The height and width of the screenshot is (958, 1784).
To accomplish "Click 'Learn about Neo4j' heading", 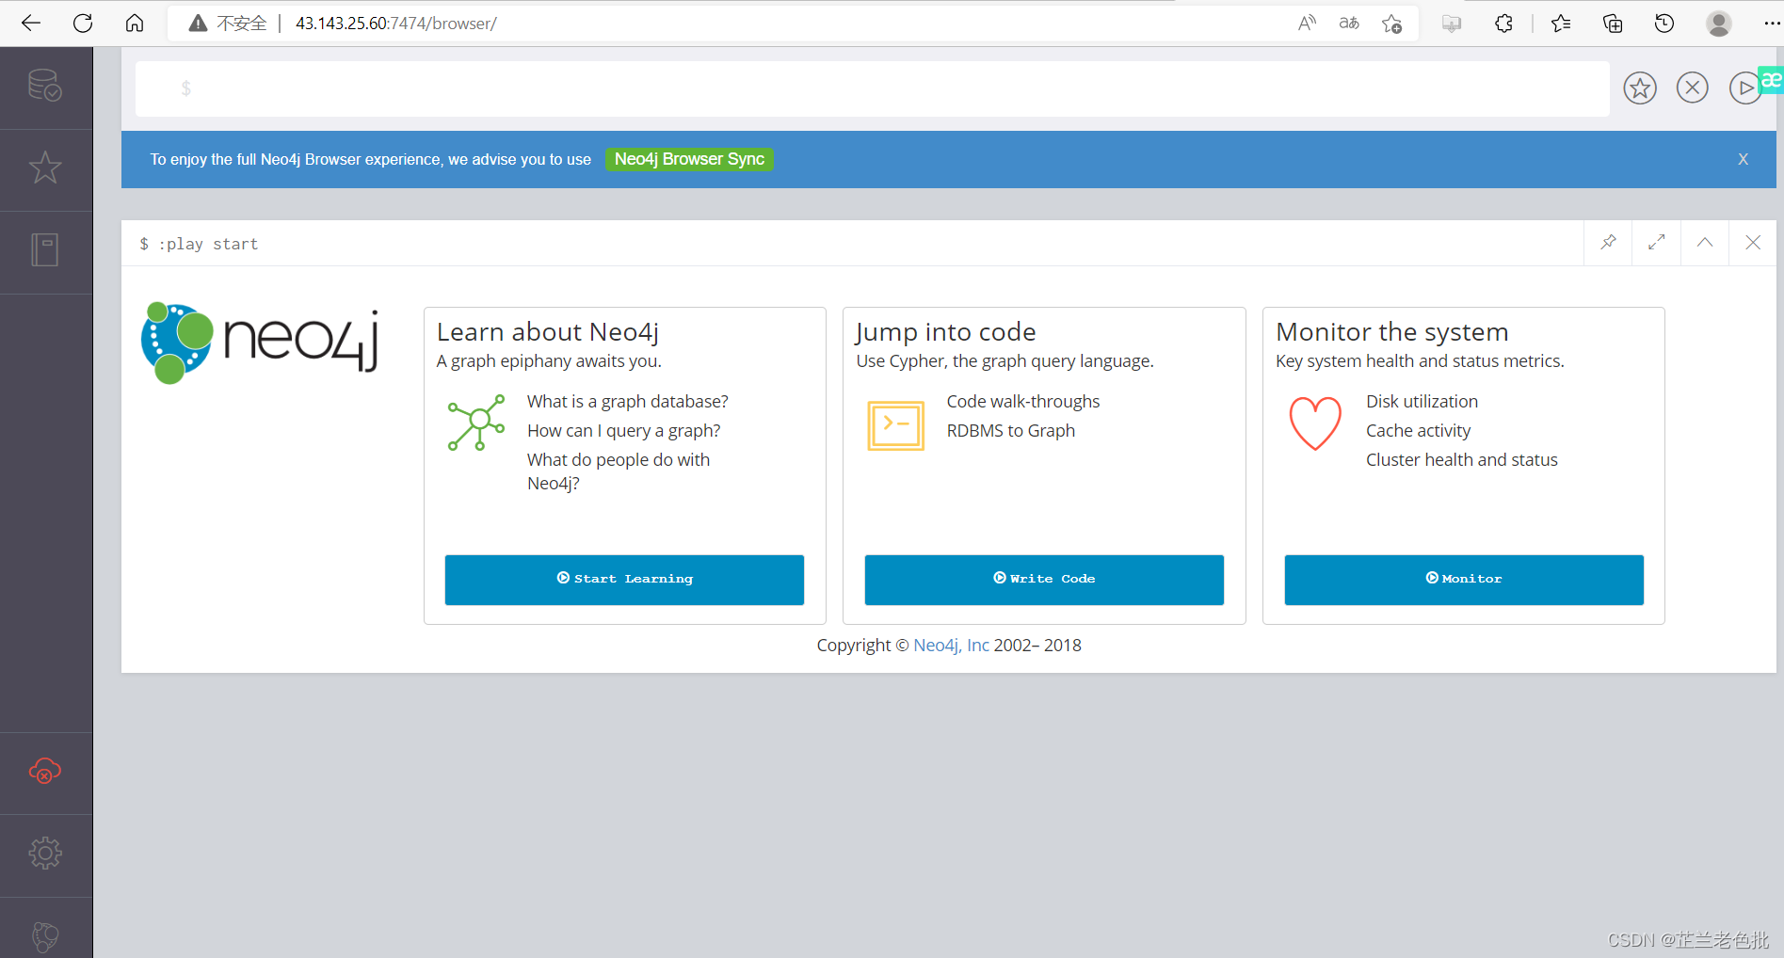I will click(x=547, y=332).
